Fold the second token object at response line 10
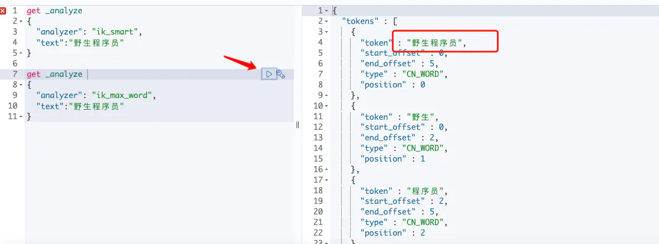Image resolution: width=659 pixels, height=244 pixels. click(x=326, y=106)
